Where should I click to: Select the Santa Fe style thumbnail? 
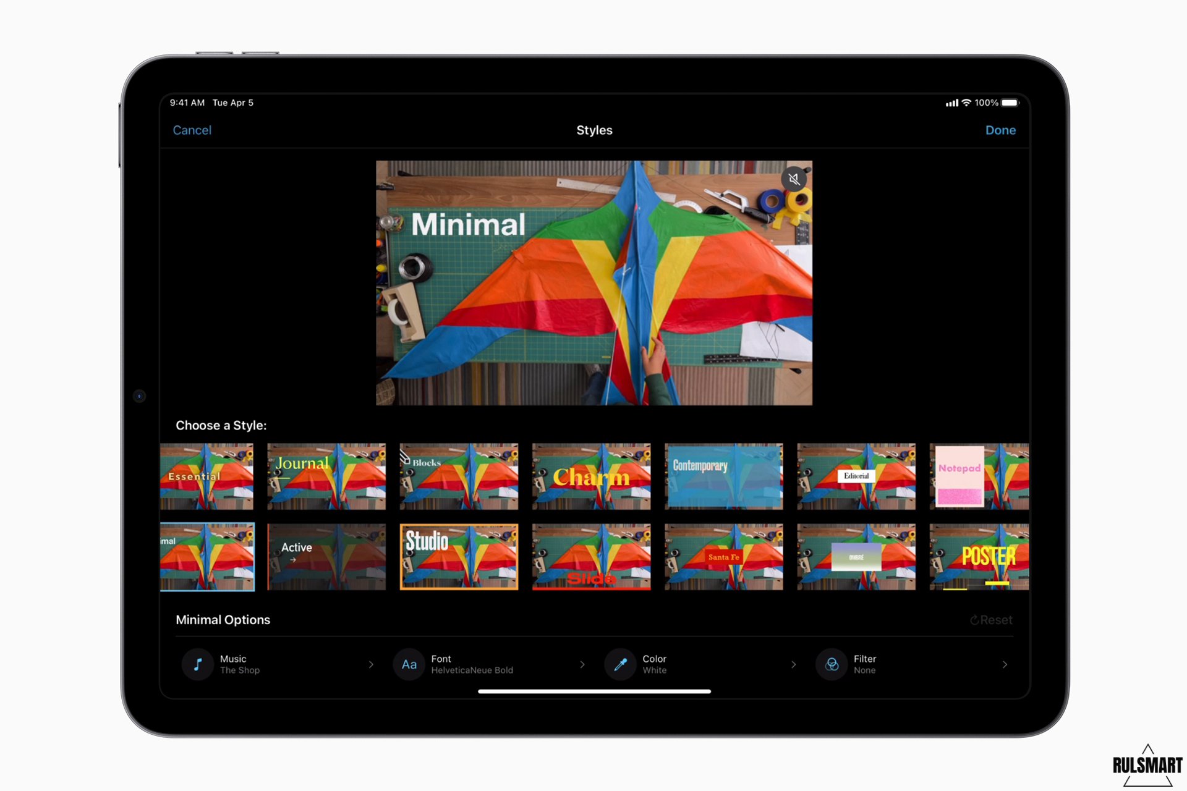pos(723,557)
